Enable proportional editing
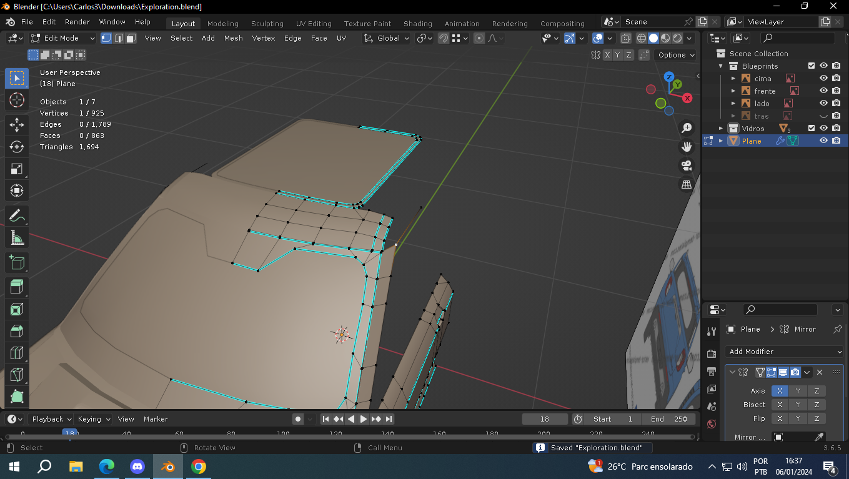This screenshot has width=849, height=479. click(479, 38)
